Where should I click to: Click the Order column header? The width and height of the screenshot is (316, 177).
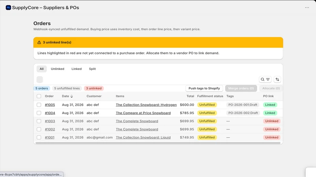tap(49, 96)
